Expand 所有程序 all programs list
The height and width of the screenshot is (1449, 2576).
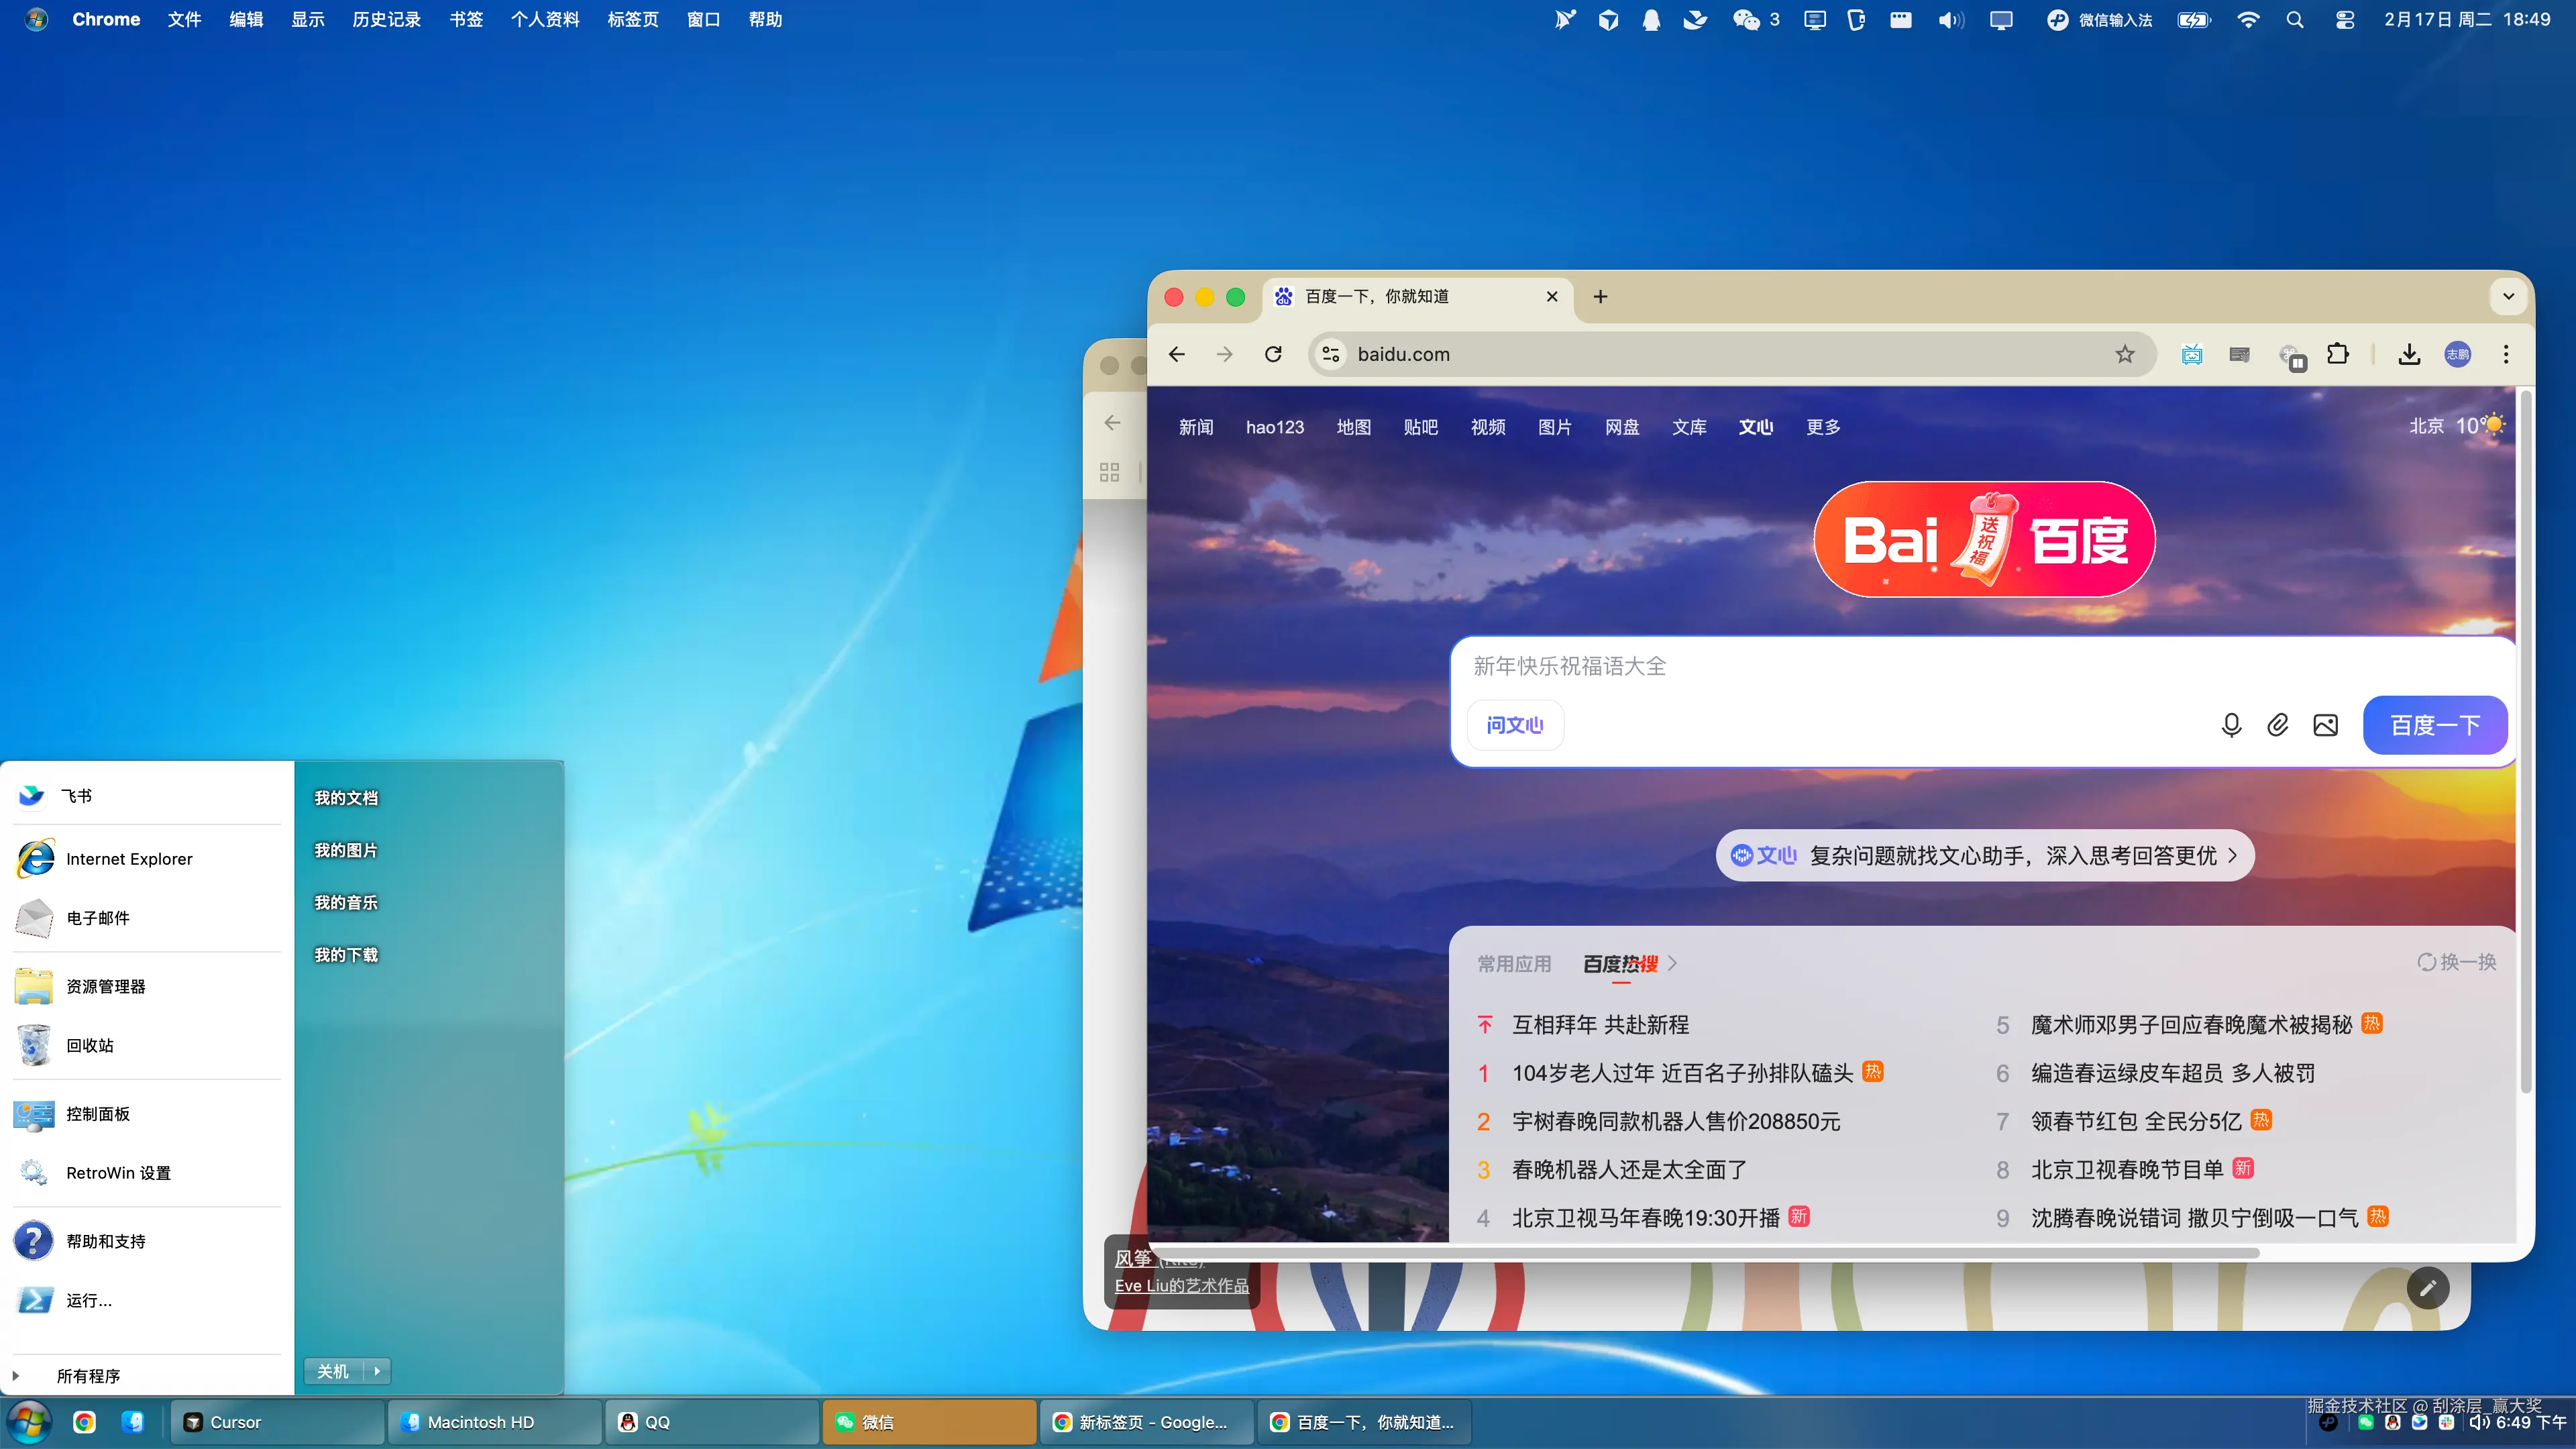coord(88,1376)
